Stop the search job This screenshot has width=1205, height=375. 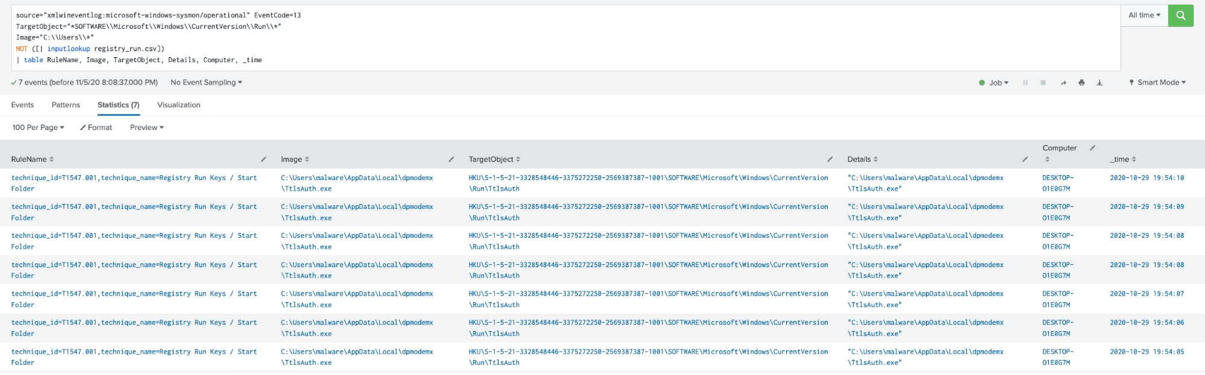(1043, 82)
